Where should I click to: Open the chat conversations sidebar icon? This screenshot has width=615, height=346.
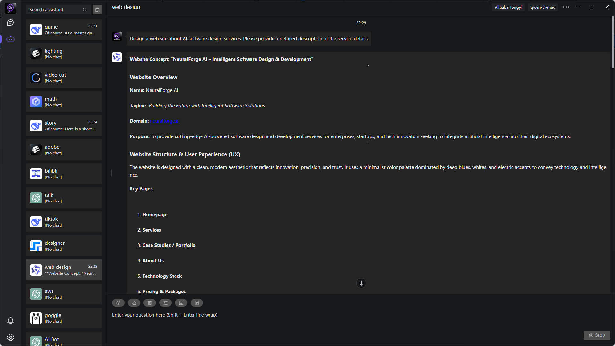[11, 23]
